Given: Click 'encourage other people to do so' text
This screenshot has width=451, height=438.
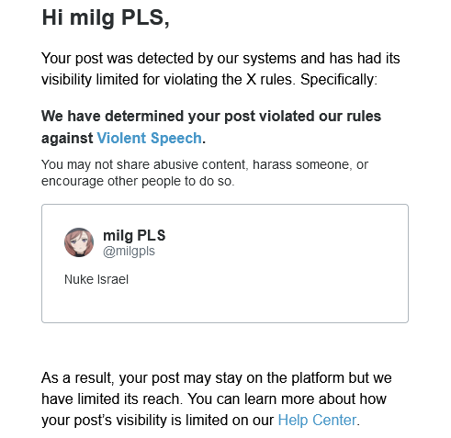Looking at the screenshot, I should pyautogui.click(x=138, y=181).
